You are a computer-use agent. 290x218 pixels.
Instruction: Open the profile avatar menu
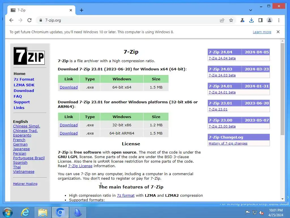pyautogui.click(x=270, y=20)
